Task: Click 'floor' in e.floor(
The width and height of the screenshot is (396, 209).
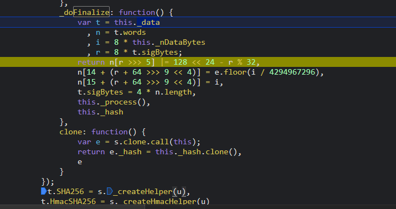Action: click(235, 72)
